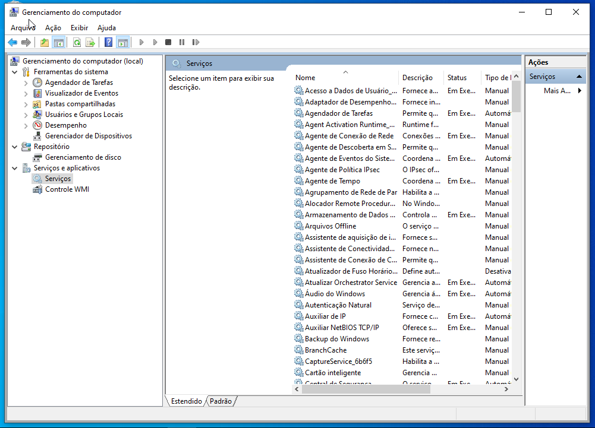The width and height of the screenshot is (595, 428).
Task: Click the Controle WMI icon
Action: point(37,189)
